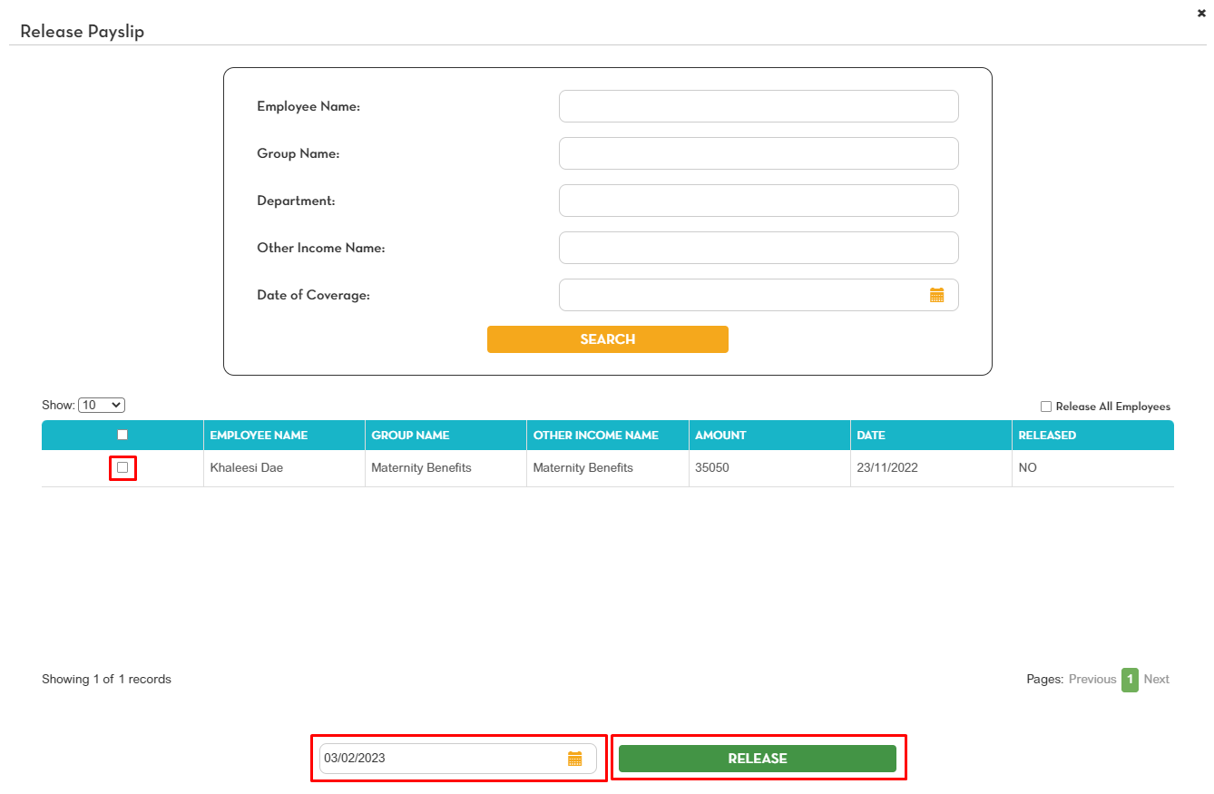Click the green RELEASE button
The image size is (1214, 794).
[x=758, y=759]
